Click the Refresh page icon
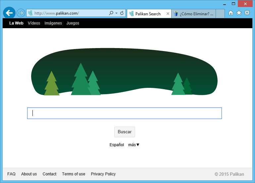This screenshot has height=183, width=255. coord(122,13)
